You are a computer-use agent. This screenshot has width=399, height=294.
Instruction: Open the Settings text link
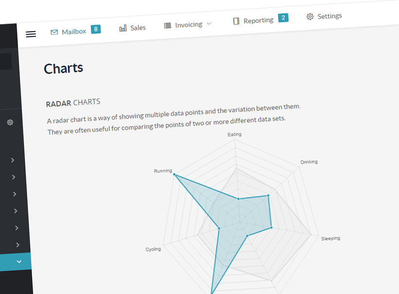click(330, 16)
